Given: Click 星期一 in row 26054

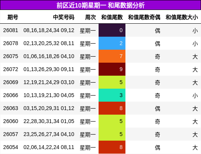Looking at the screenshot, I should [88, 148].
